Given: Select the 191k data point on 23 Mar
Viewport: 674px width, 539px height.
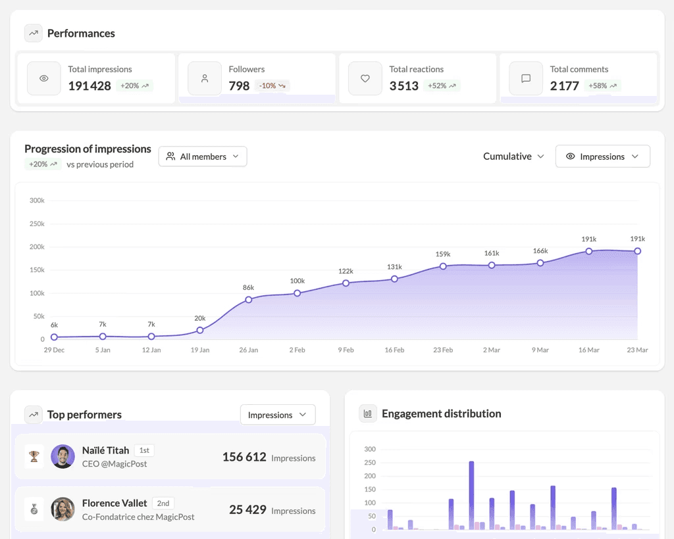Looking at the screenshot, I should coord(637,250).
